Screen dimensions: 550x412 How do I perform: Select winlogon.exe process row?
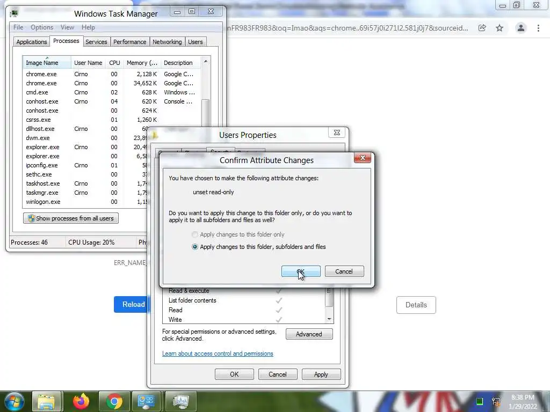[x=85, y=202]
